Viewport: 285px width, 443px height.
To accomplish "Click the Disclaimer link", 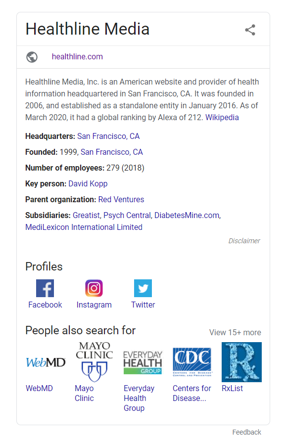I will click(244, 241).
